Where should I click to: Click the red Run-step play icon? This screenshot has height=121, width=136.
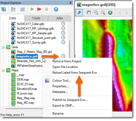[39, 9]
